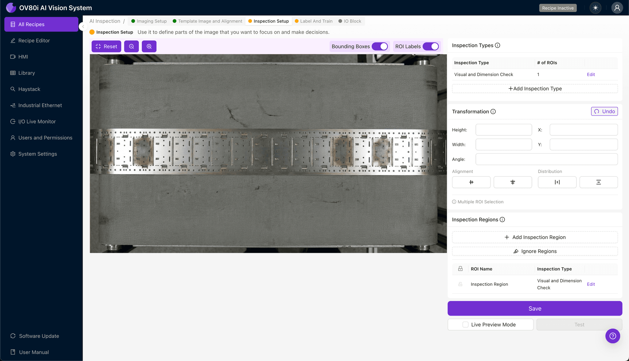Switch to Label And Train tab
The image size is (629, 361).
point(314,21)
